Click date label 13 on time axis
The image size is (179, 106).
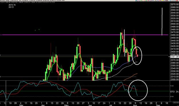point(73,103)
